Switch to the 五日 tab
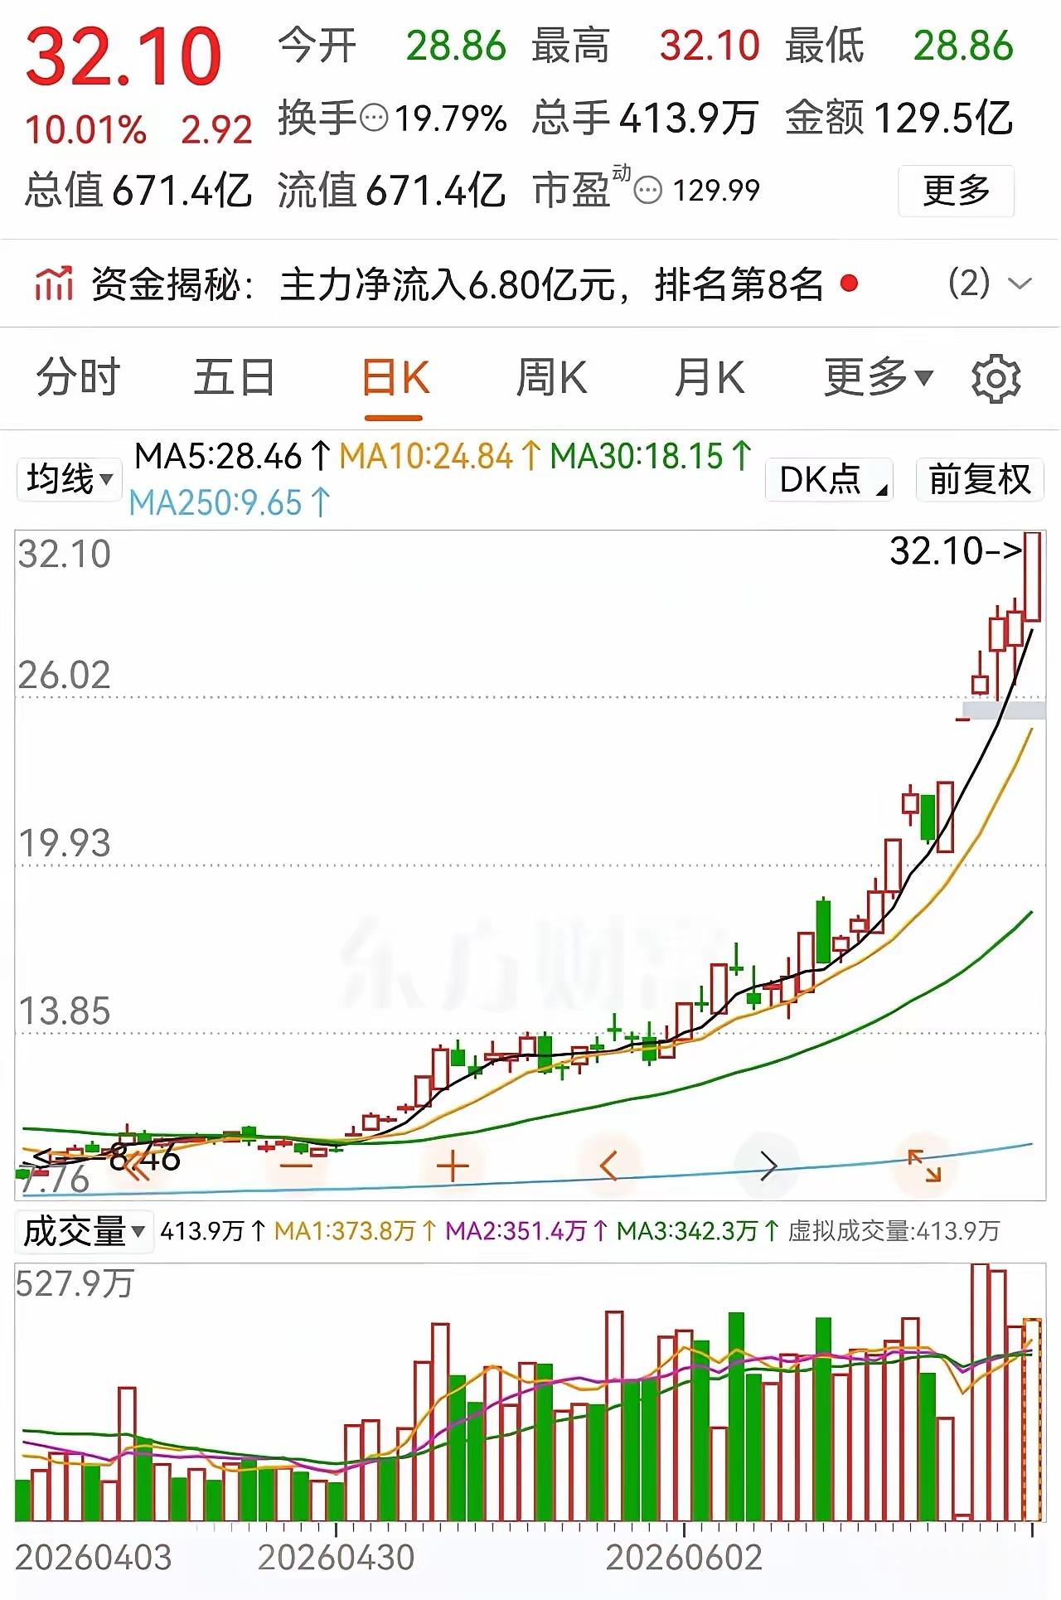Screen dimensions: 1061x1600 [235, 378]
